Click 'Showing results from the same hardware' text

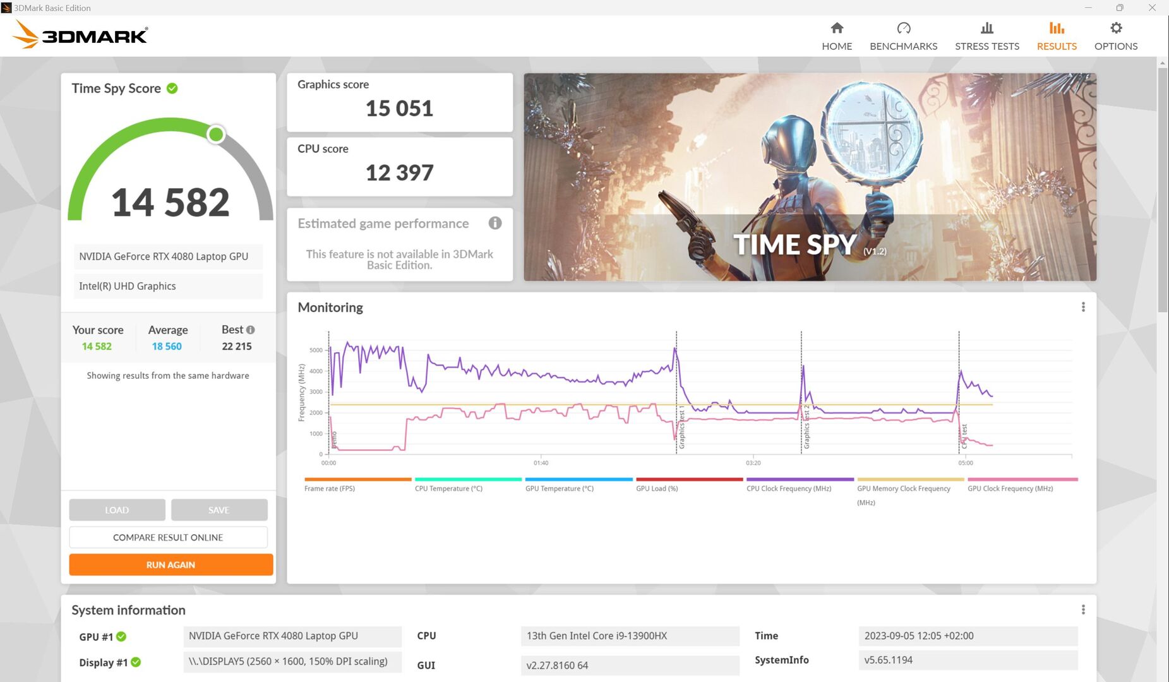168,376
